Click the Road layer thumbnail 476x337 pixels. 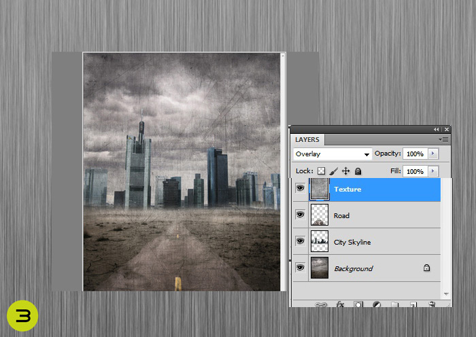point(319,215)
